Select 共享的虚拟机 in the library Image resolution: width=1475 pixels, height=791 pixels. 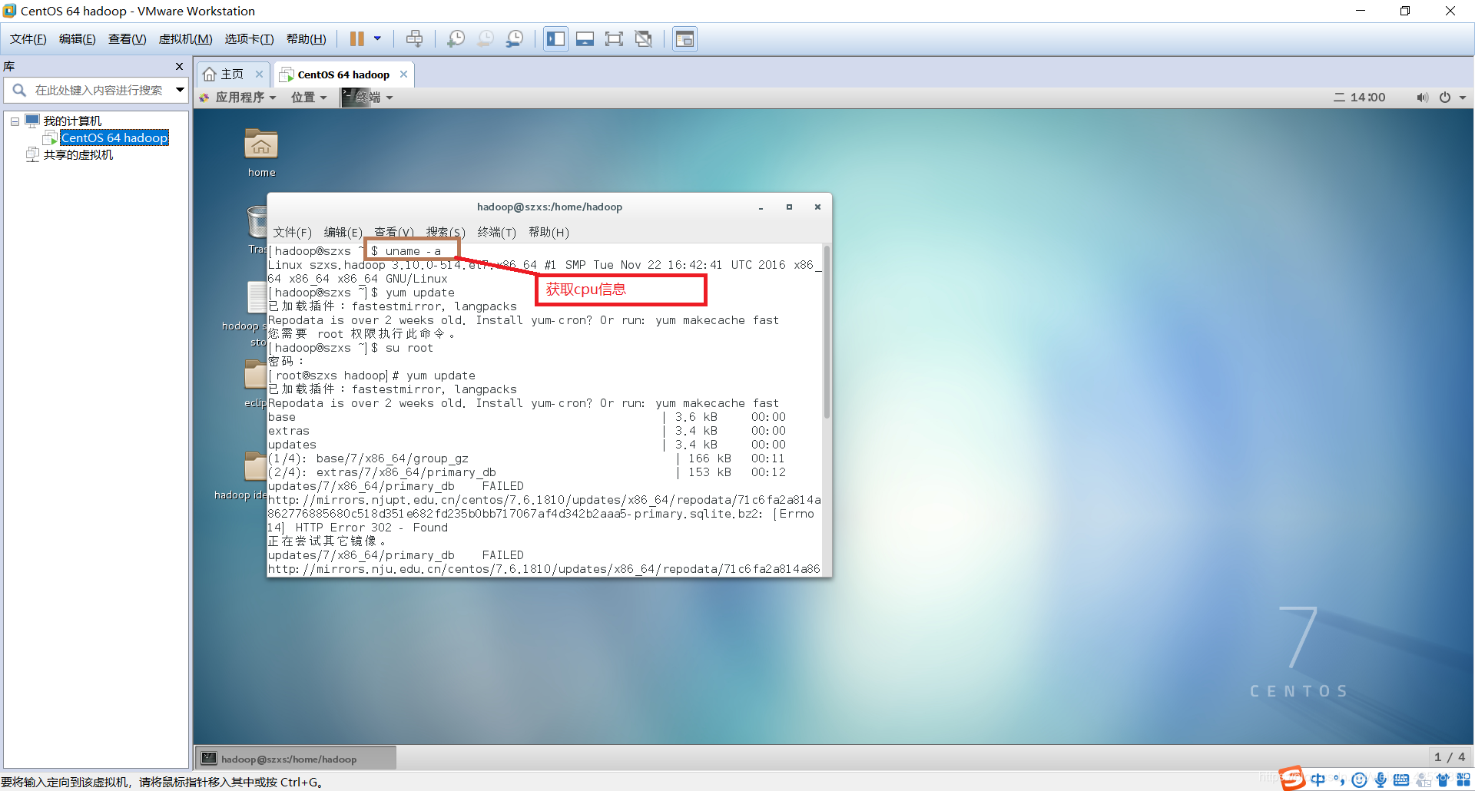point(78,155)
